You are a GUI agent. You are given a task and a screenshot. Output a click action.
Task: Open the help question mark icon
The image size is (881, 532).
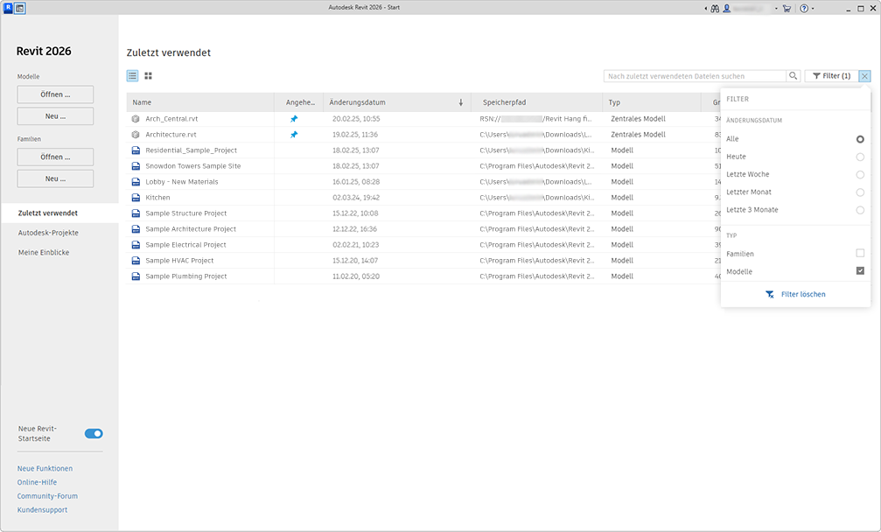pyautogui.click(x=804, y=9)
